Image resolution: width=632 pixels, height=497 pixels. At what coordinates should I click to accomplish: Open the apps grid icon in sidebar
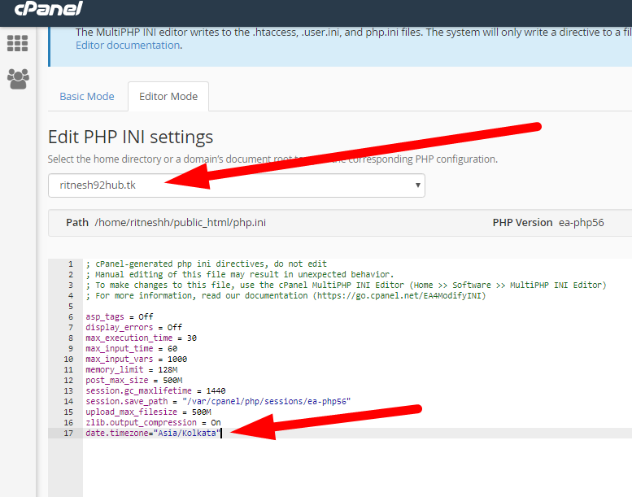17,43
